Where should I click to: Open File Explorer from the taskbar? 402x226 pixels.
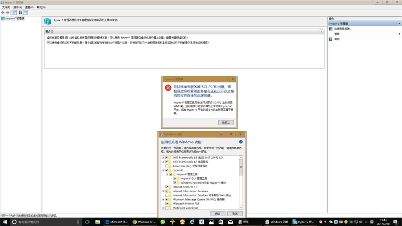(97, 222)
